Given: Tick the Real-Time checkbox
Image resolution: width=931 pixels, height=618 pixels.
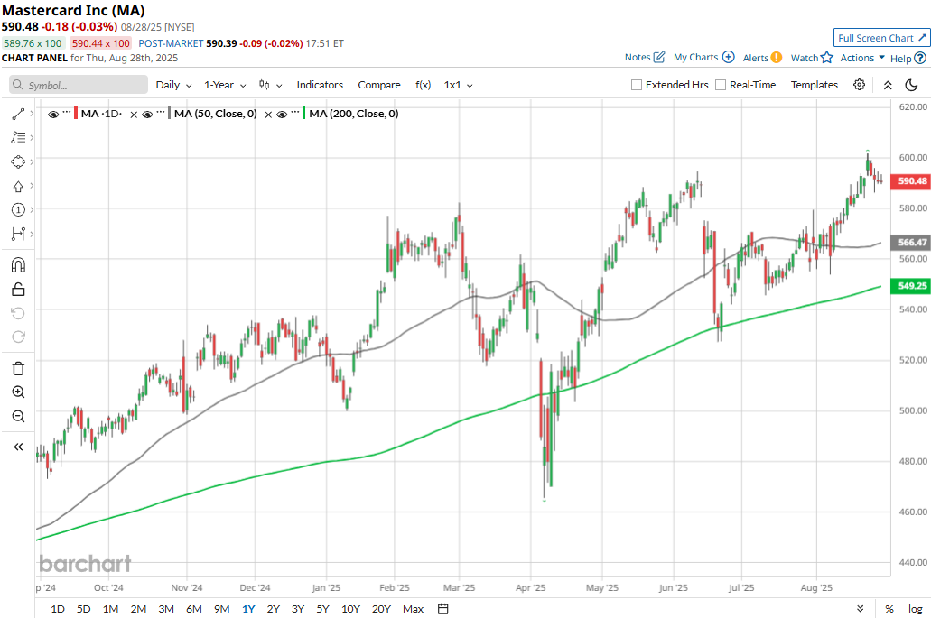Looking at the screenshot, I should tap(721, 85).
